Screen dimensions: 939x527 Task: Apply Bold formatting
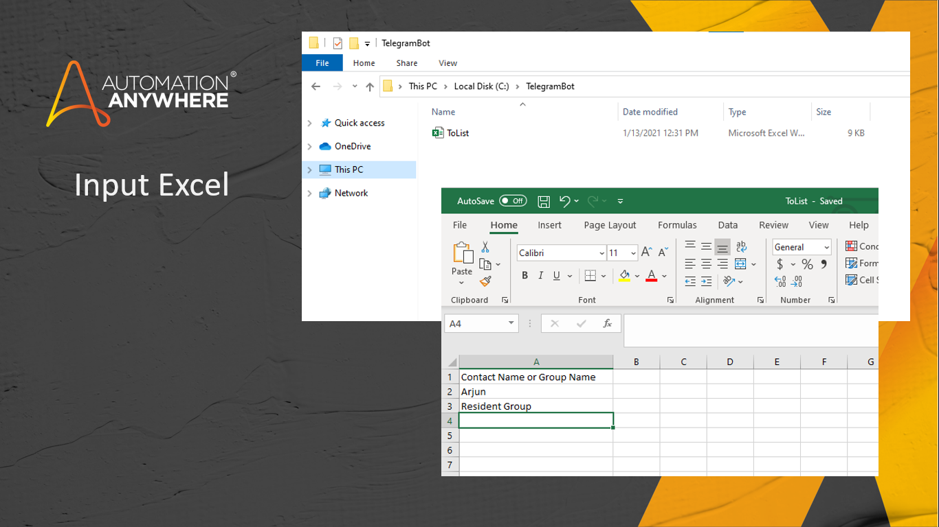(524, 276)
